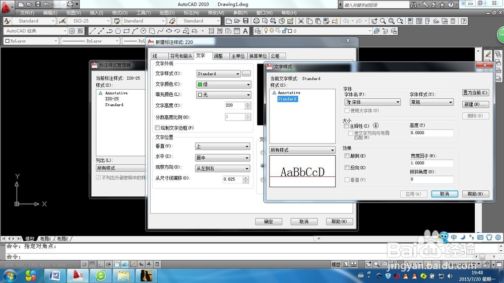Click the Save icon in toolbar
The height and width of the screenshot is (283, 504).
click(245, 21)
